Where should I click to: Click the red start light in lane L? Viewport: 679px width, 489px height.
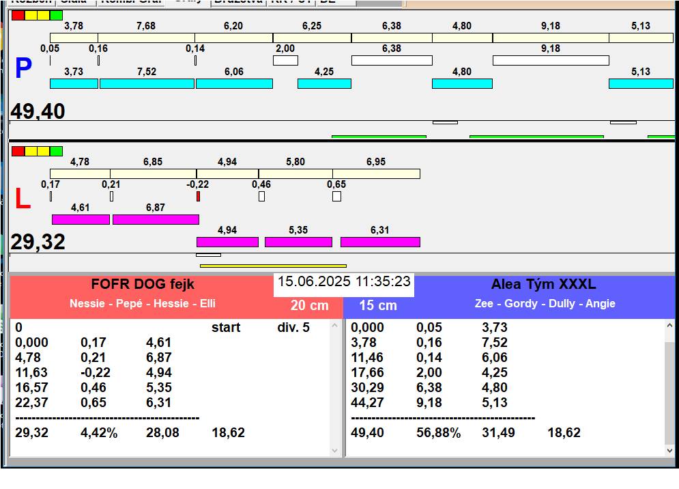coord(18,151)
